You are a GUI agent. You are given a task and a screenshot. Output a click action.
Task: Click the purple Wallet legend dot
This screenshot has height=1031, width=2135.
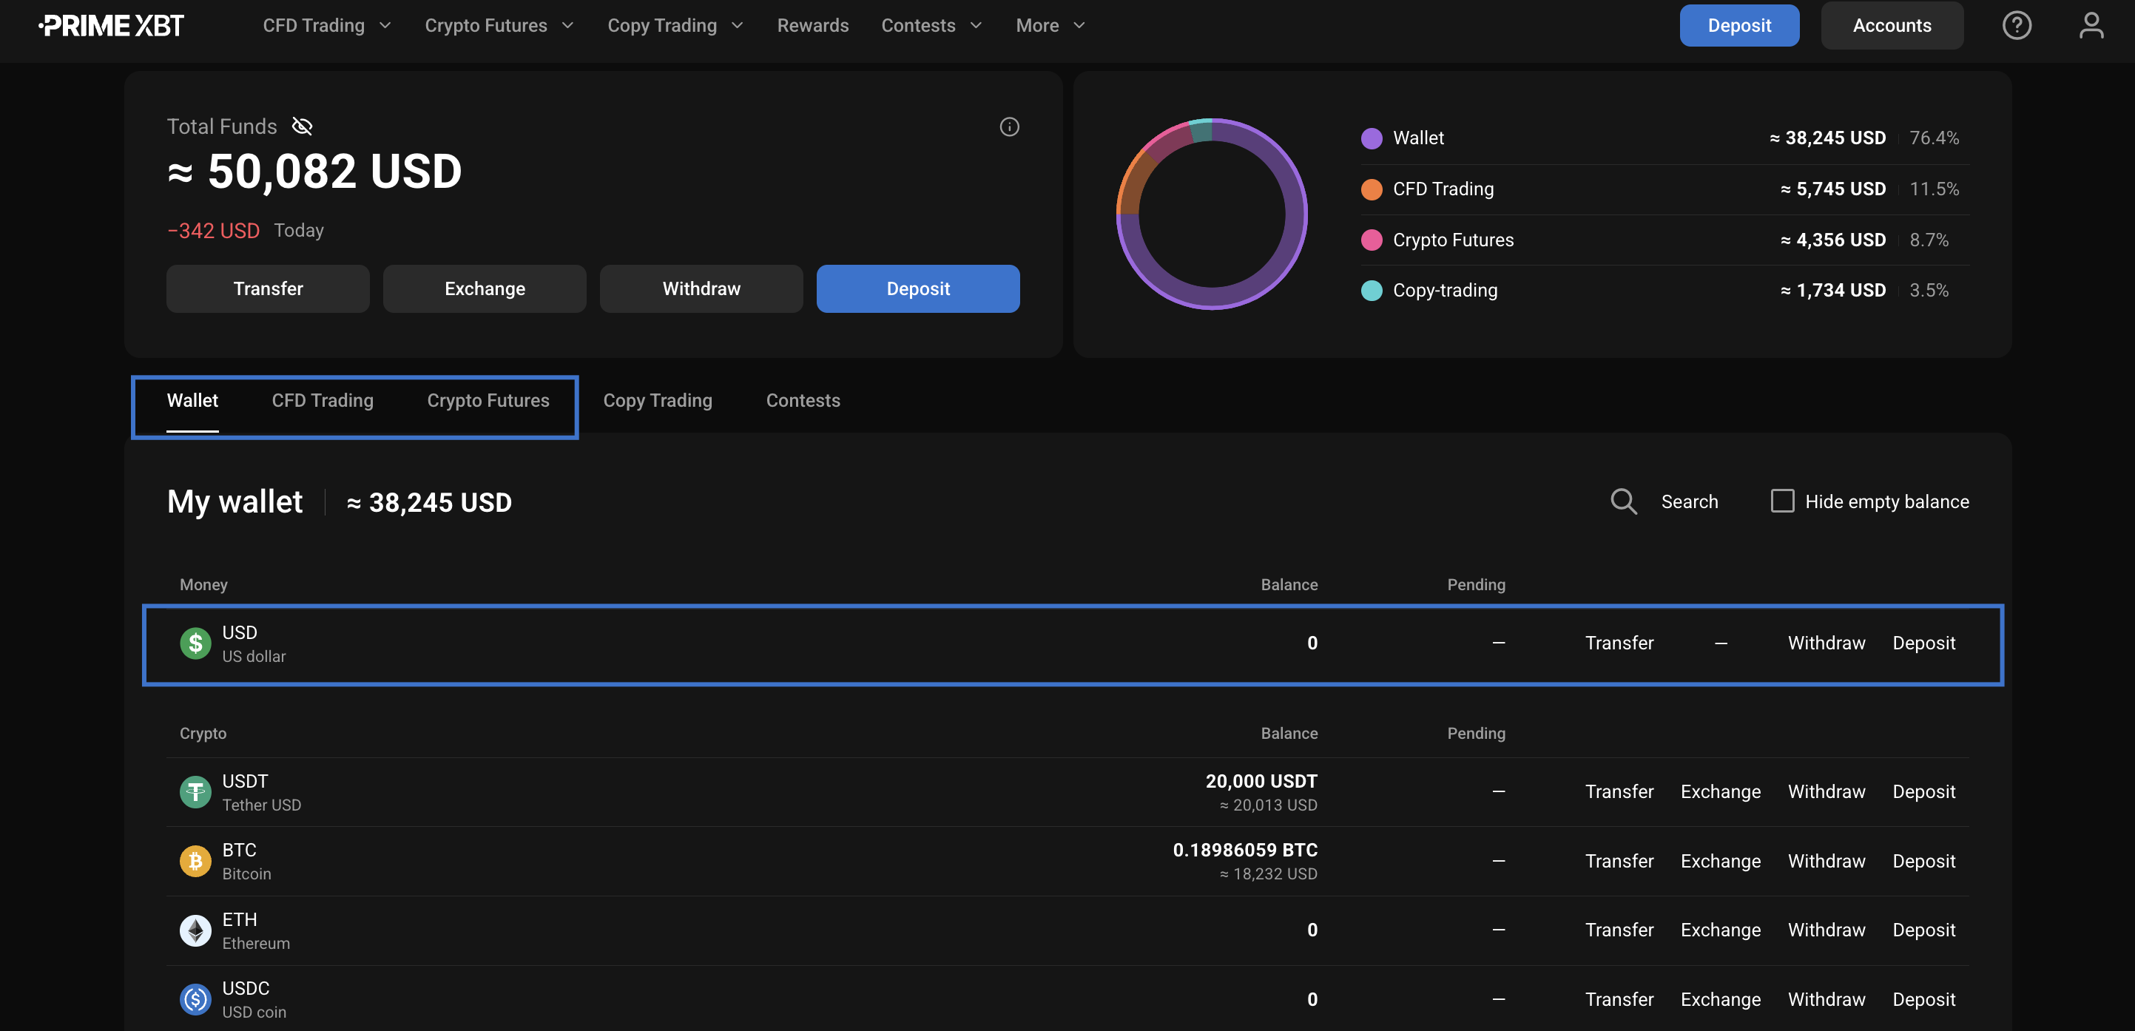(1372, 138)
